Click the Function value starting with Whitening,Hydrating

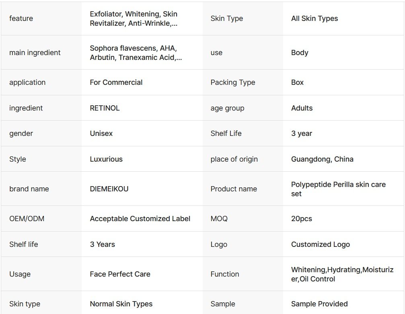pyautogui.click(x=342, y=274)
